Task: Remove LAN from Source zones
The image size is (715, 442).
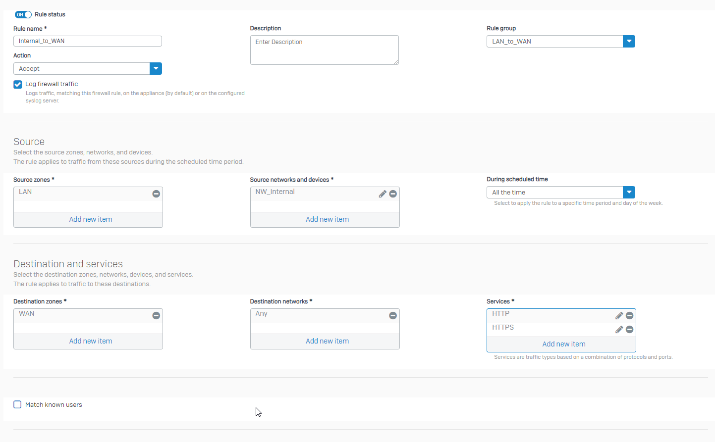Action: click(156, 194)
